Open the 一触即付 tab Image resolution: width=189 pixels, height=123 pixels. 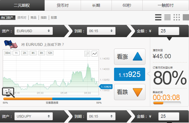click(166, 5)
